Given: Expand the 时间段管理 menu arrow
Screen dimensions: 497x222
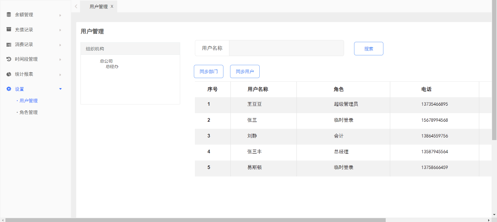Looking at the screenshot, I should (60, 59).
